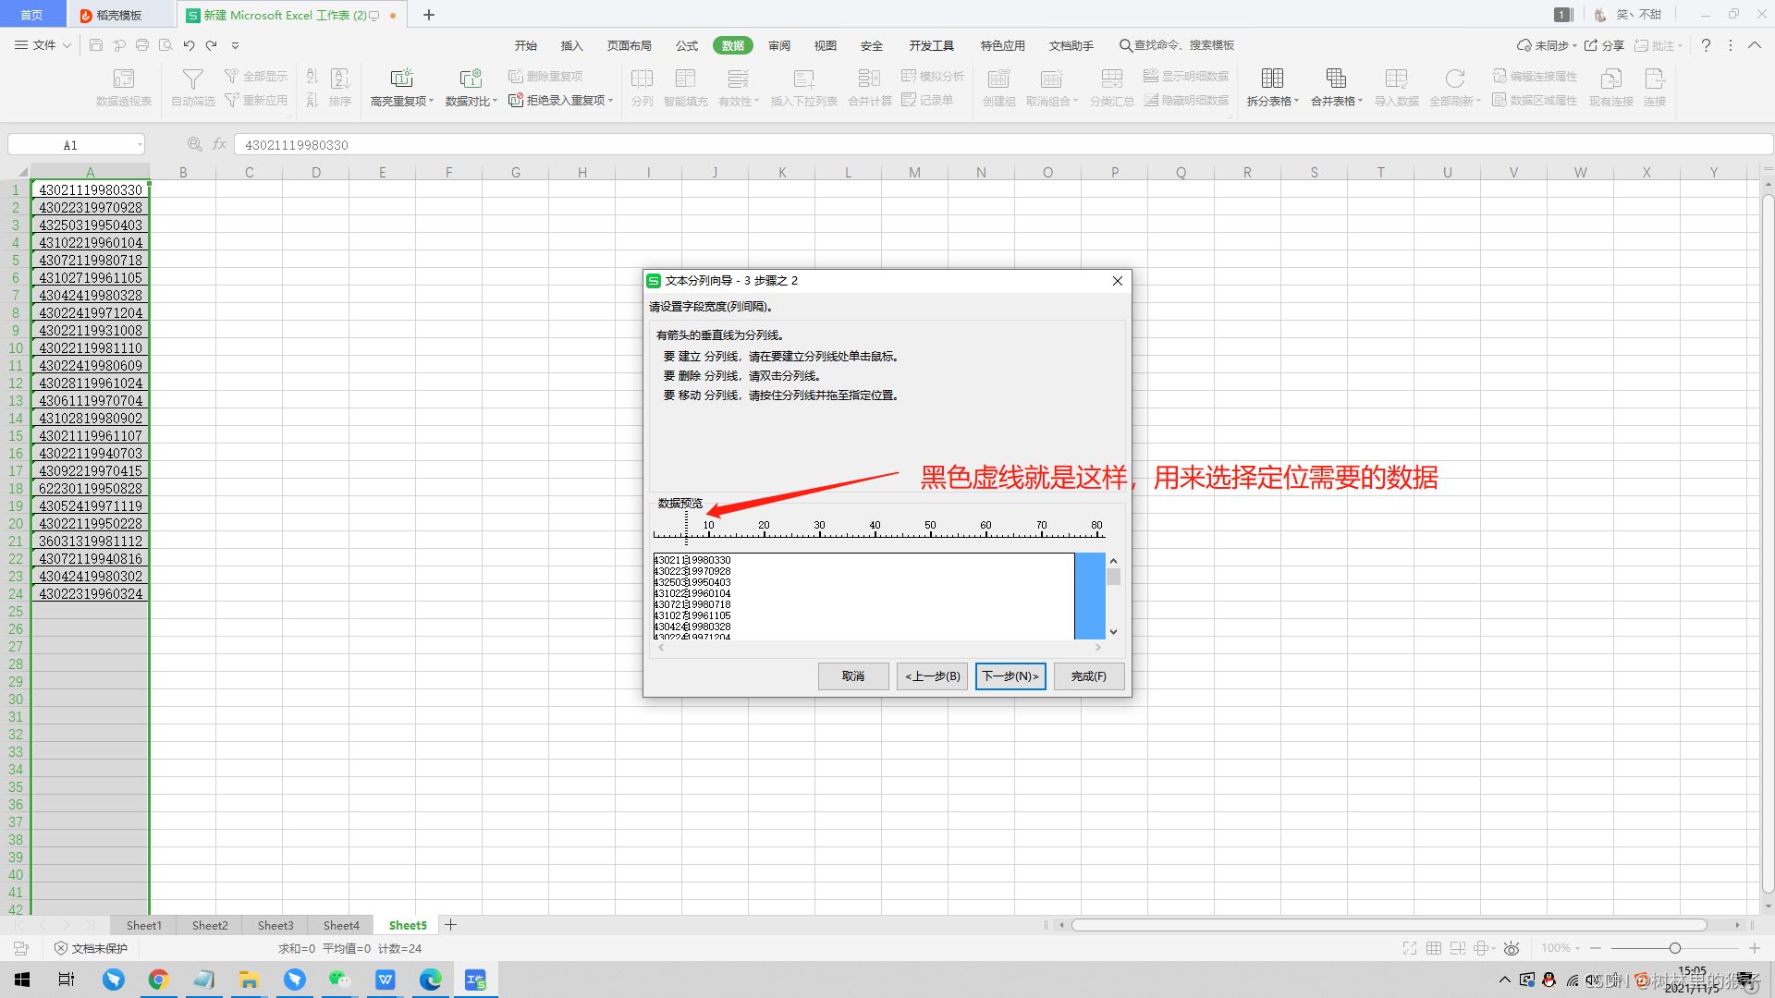Screen dimensions: 1775x998
Task: Click the 导入数据 import data icon
Action: (x=1397, y=88)
